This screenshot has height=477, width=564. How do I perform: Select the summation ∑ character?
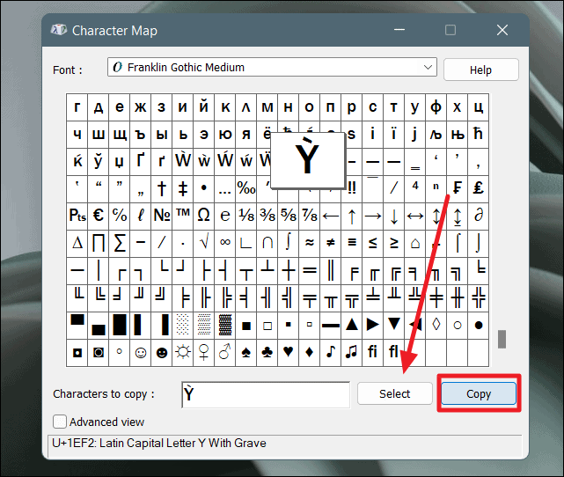click(x=120, y=243)
